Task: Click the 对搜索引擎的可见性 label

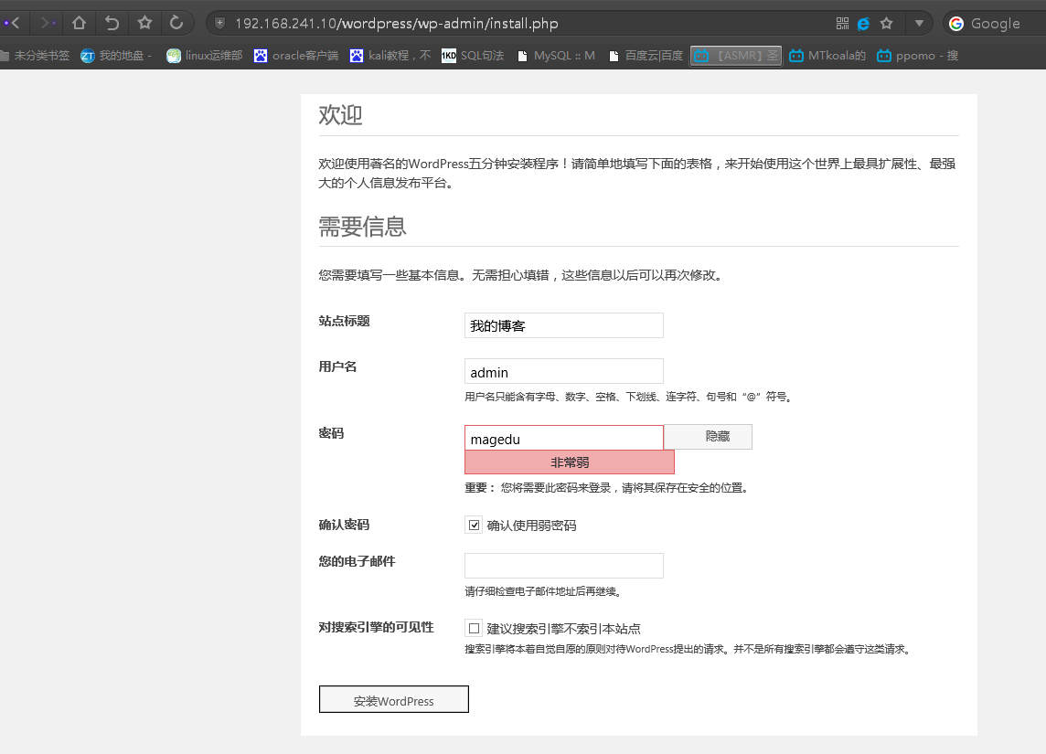Action: coord(376,627)
